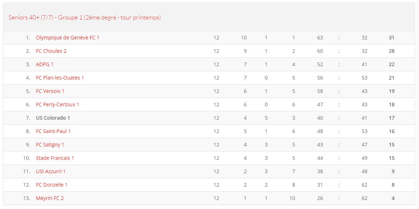Select Meyrin FC 2 team link

[x=50, y=198]
